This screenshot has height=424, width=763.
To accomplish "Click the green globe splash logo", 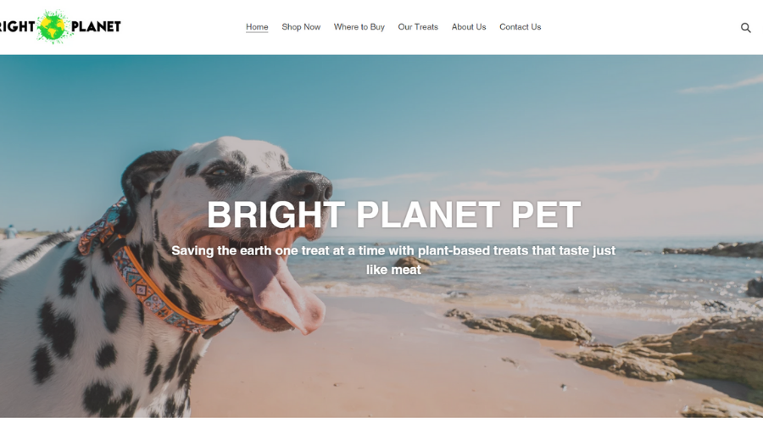I will (53, 26).
